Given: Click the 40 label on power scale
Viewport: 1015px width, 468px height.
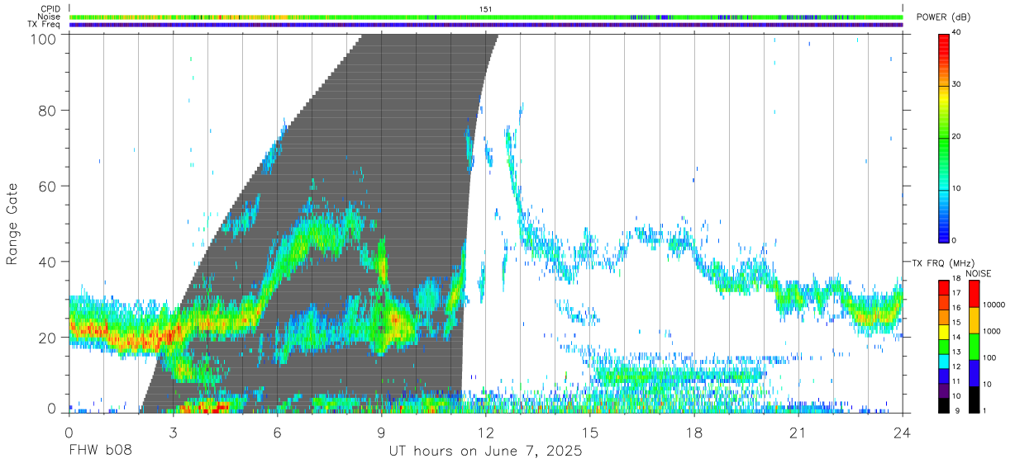Looking at the screenshot, I should [x=958, y=32].
